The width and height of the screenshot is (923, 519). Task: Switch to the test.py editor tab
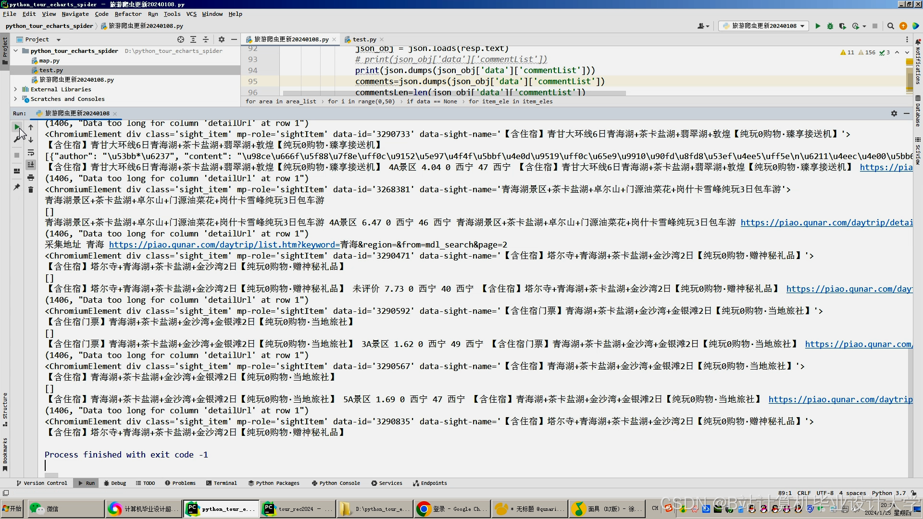364,39
